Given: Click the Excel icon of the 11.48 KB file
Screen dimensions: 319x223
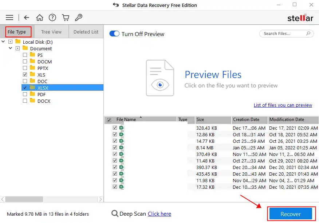Looking at the screenshot, I should click(x=122, y=161).
